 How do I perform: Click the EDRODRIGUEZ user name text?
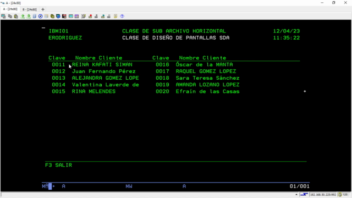click(65, 38)
